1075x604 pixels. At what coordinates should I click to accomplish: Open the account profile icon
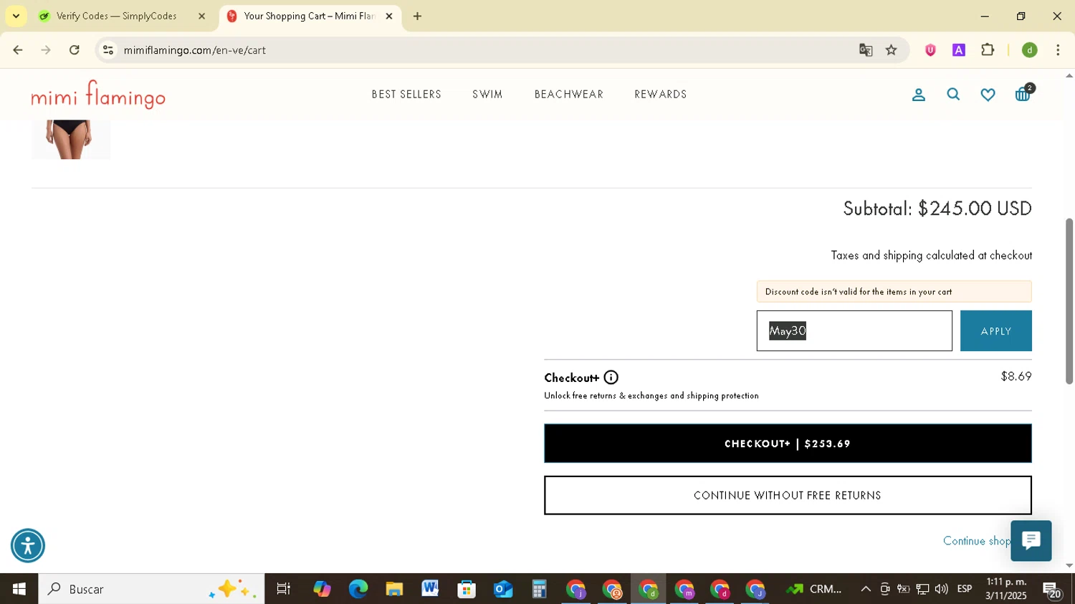tap(918, 95)
